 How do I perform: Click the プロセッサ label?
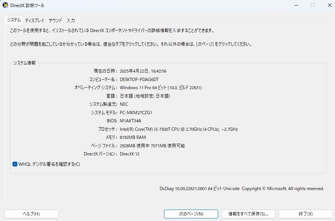(x=108, y=129)
